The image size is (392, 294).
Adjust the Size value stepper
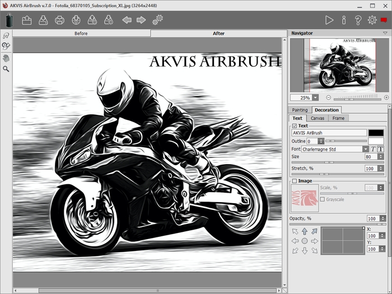(x=381, y=156)
